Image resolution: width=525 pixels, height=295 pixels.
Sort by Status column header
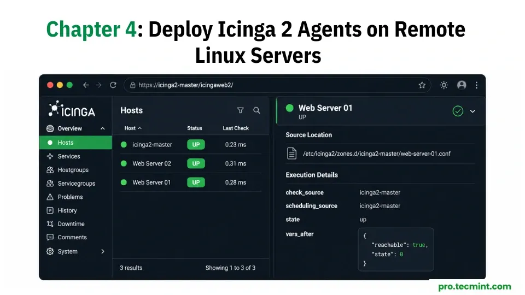(x=195, y=128)
